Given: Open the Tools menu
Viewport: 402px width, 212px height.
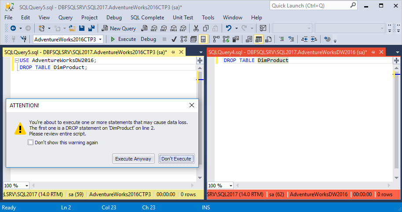Looking at the screenshot, I should (x=208, y=18).
